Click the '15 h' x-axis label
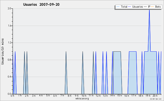 coord(119,96)
